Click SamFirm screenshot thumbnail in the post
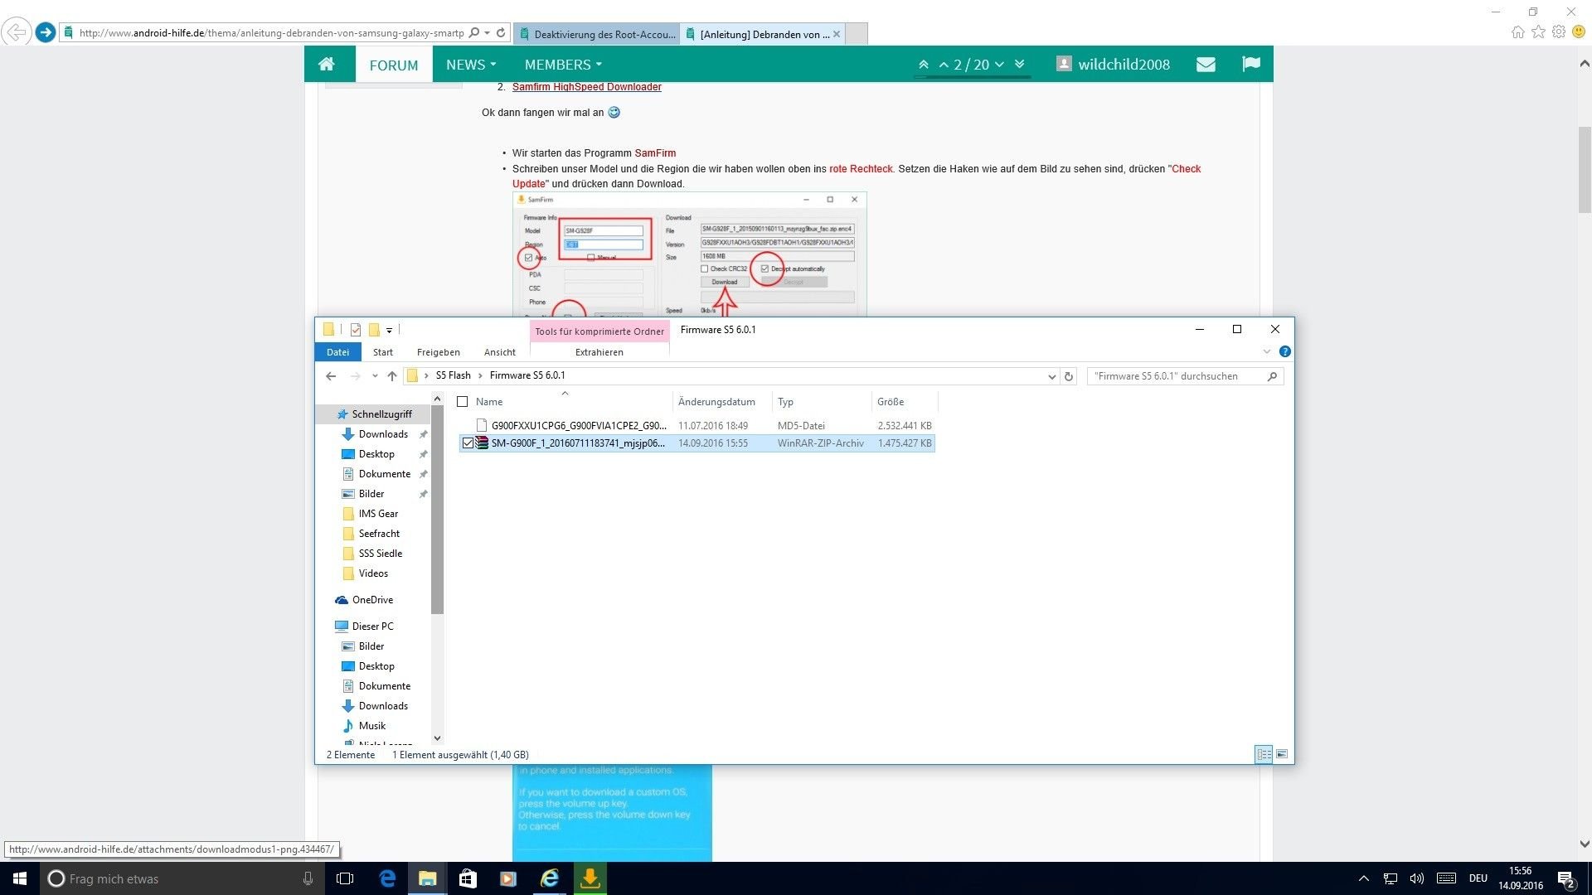 click(x=689, y=255)
